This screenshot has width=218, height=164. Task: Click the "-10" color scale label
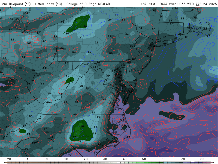coord(27,159)
